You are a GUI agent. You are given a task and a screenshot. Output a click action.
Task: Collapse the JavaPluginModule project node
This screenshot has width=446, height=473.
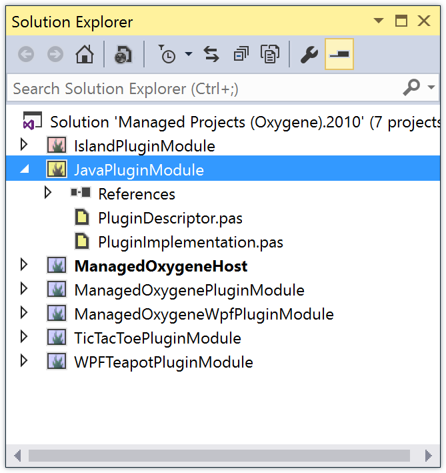point(25,169)
